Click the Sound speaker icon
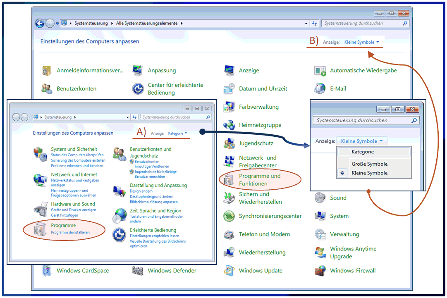 pyautogui.click(x=320, y=198)
